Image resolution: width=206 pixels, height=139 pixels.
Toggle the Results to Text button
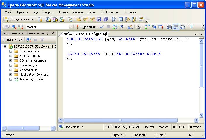(x=169, y=27)
